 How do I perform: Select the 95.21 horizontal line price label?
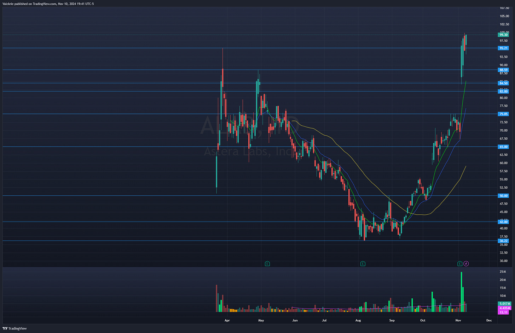(x=503, y=48)
